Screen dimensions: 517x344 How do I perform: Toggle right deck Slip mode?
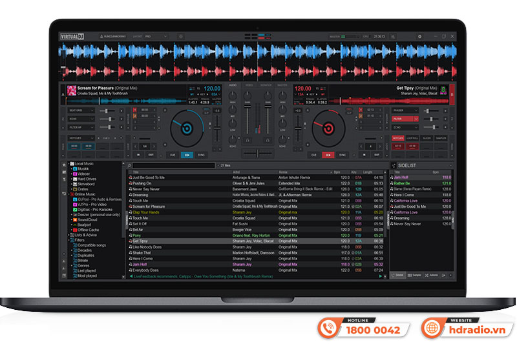pyautogui.click(x=349, y=112)
